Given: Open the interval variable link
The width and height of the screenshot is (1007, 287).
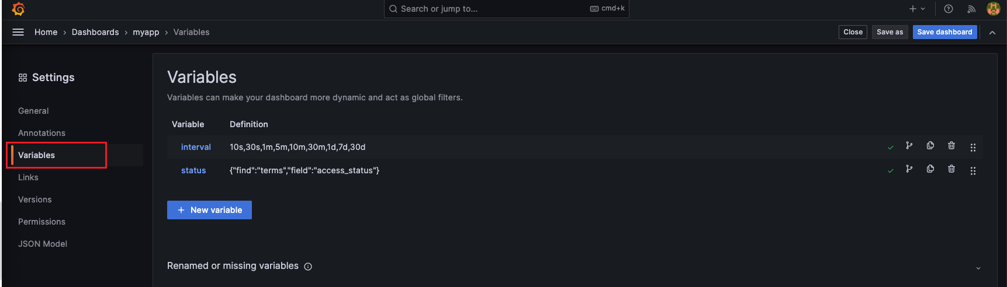Looking at the screenshot, I should point(196,147).
